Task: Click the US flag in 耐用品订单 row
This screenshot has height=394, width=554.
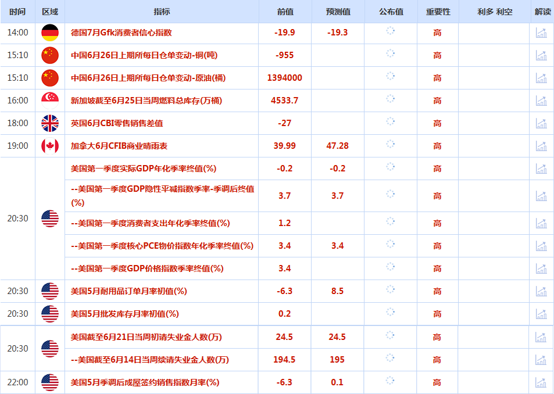Action: coord(50,291)
